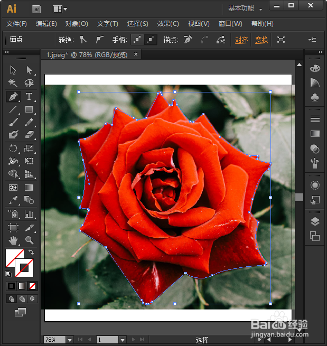
Task: Select the Selection tool black arrow
Action: tap(13, 70)
